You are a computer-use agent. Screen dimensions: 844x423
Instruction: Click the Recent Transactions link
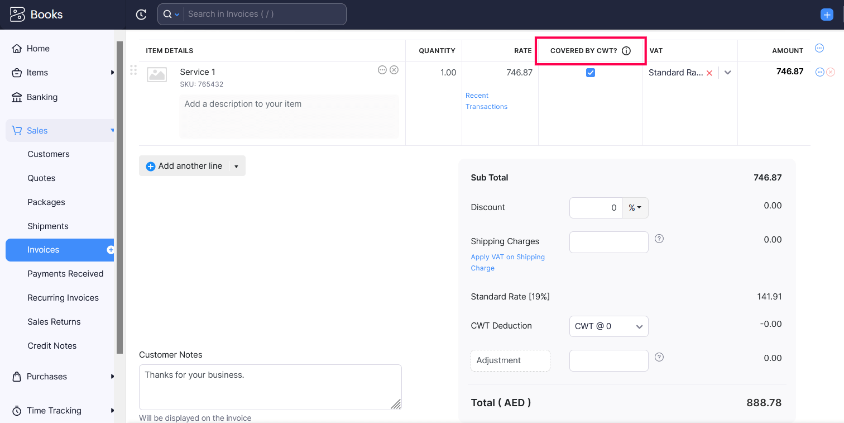click(486, 101)
